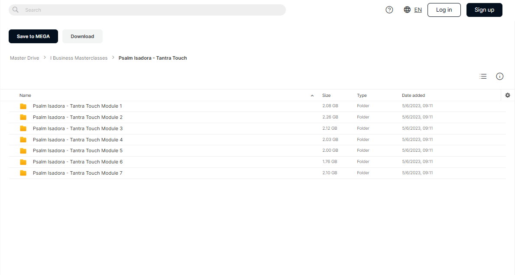Open the help question mark icon
This screenshot has width=515, height=275.
click(389, 10)
